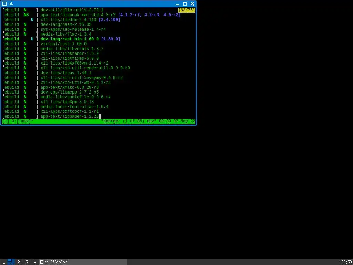Click the 07-May-22 date in tmux bar
Screen dimensions: 353x265
[184, 121]
